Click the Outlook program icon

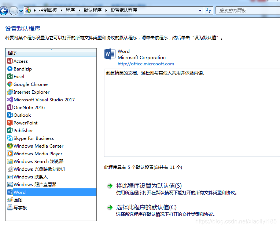click(10, 115)
